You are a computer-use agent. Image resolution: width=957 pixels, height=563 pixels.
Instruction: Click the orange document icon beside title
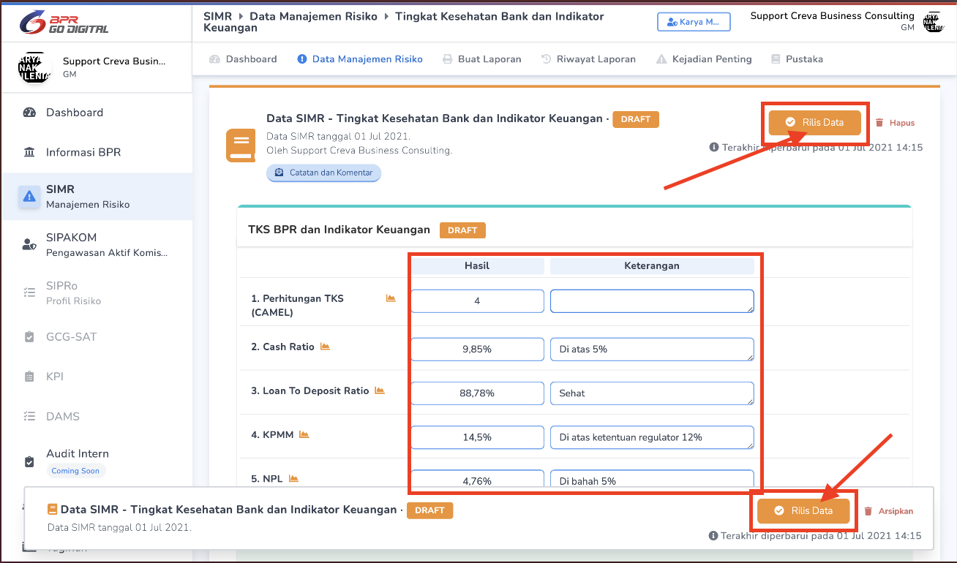[241, 146]
